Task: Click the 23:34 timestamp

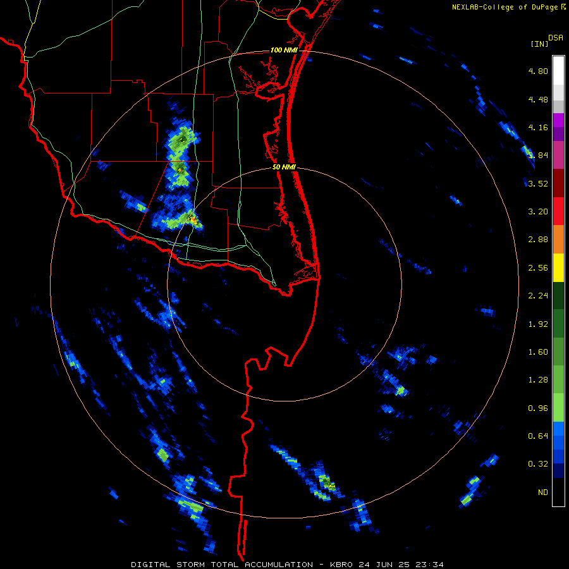Action: click(430, 565)
